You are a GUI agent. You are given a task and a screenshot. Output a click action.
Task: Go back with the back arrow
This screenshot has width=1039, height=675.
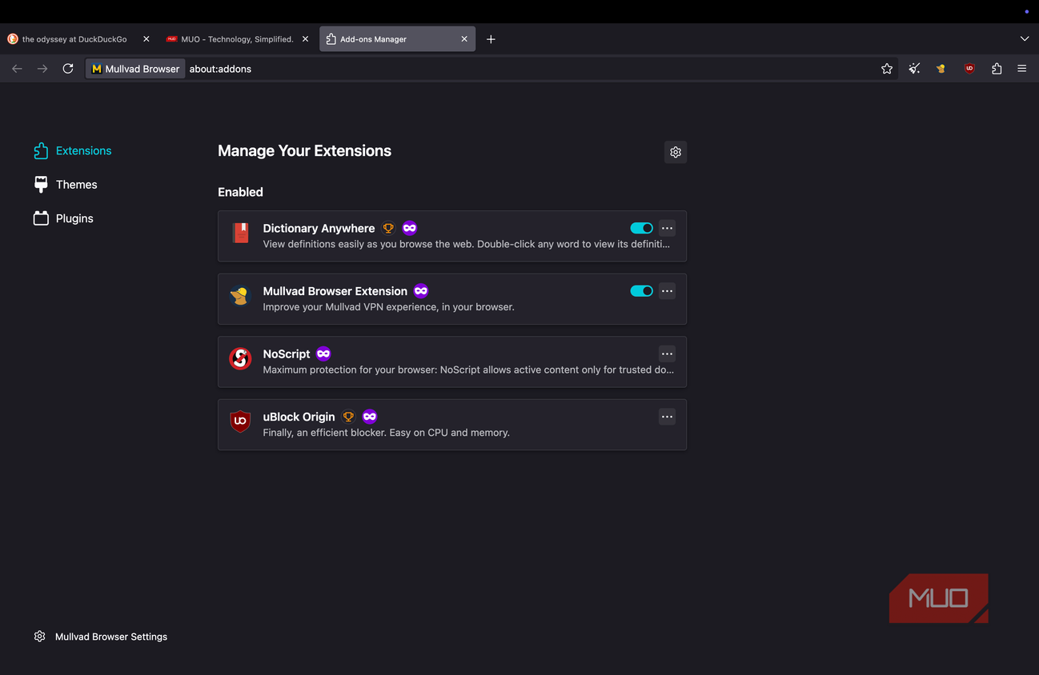[17, 69]
